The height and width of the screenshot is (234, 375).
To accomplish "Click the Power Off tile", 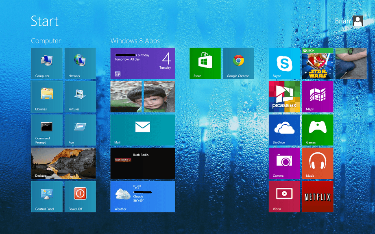I will pyautogui.click(x=80, y=197).
